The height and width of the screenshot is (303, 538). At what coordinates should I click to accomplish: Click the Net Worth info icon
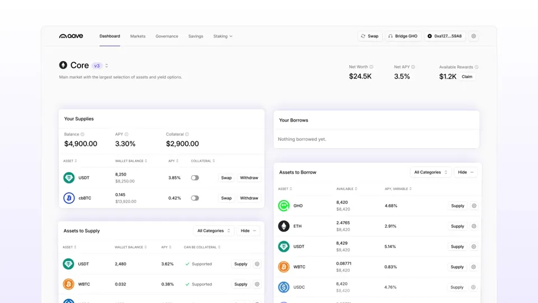pyautogui.click(x=371, y=67)
